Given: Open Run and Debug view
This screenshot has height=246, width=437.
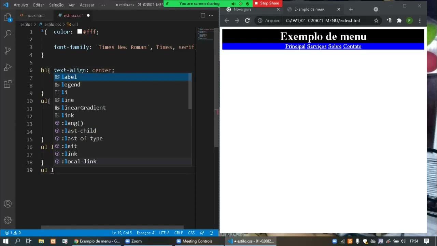Looking at the screenshot, I should pos(8,67).
